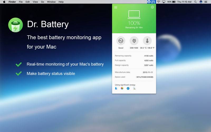
Task: Open the Help menu
Action: tap(61, 2)
